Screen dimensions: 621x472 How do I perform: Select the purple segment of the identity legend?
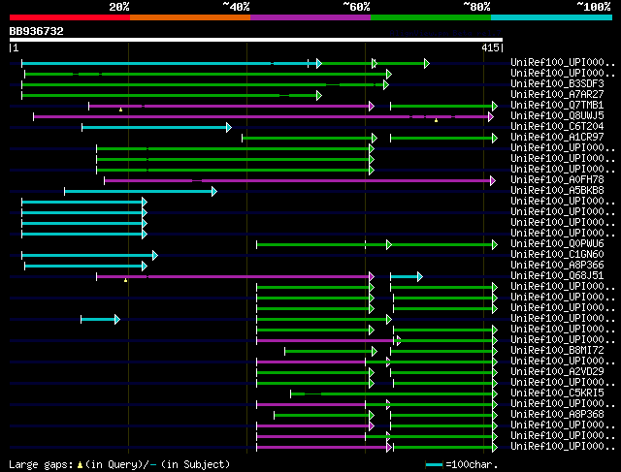tap(310, 17)
